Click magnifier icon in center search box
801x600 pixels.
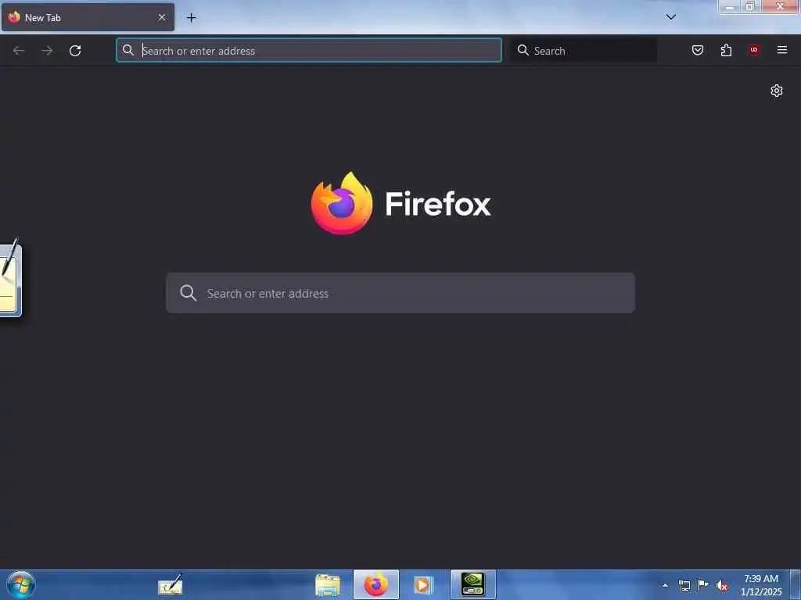point(188,293)
